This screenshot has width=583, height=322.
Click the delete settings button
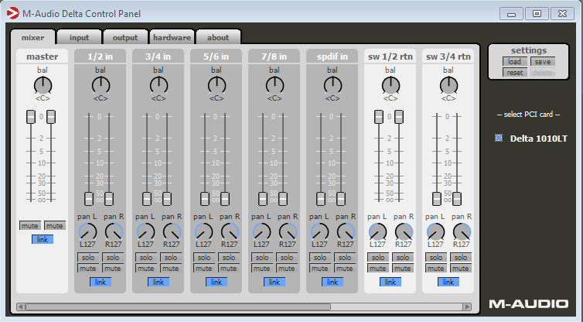(543, 72)
